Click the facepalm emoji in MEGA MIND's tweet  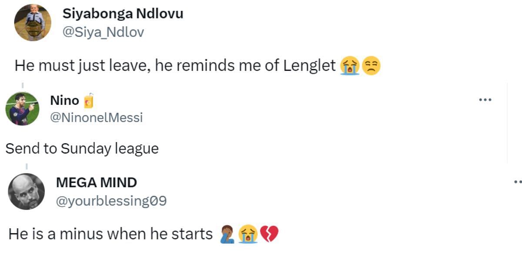pos(228,235)
